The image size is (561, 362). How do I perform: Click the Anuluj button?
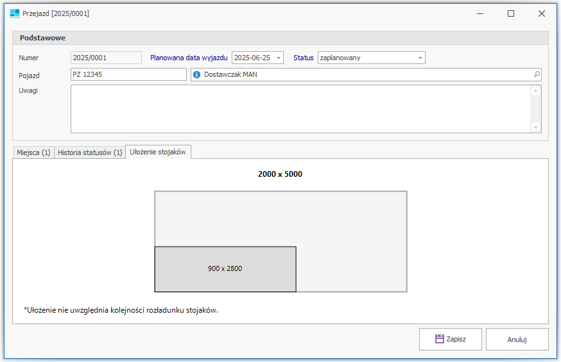(x=517, y=340)
